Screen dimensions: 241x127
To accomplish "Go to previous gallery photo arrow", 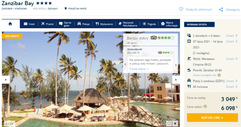I will coord(6,80).
